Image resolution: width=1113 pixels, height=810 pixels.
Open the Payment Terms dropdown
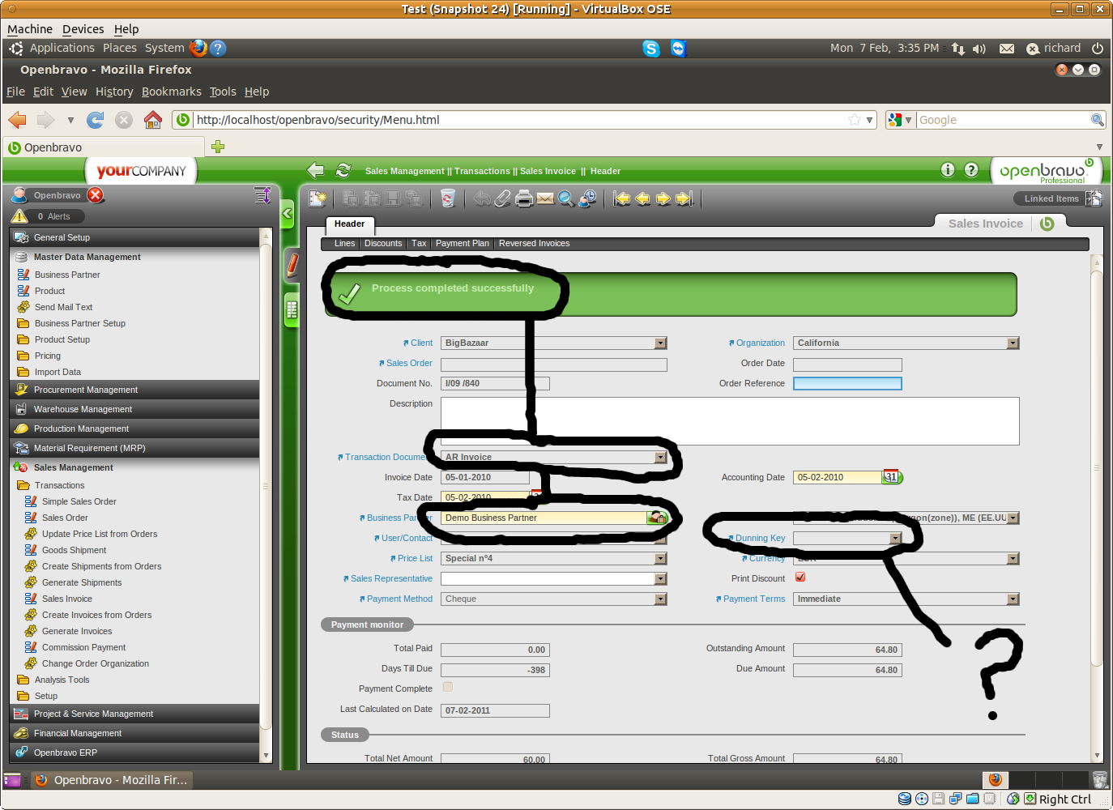[1013, 599]
